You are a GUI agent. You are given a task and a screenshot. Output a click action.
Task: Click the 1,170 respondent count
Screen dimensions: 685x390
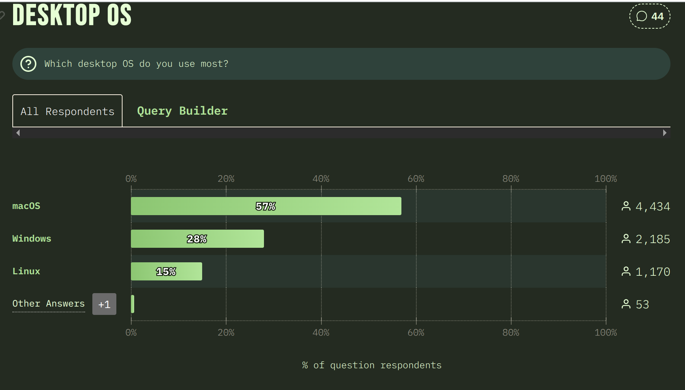tap(653, 272)
